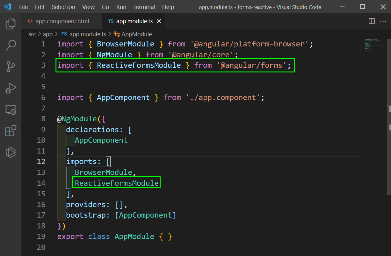Click the VS Code logo icon
The width and height of the screenshot is (391, 256).
point(7,7)
